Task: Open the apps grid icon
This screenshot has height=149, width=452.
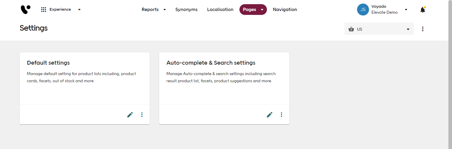Action: [44, 10]
